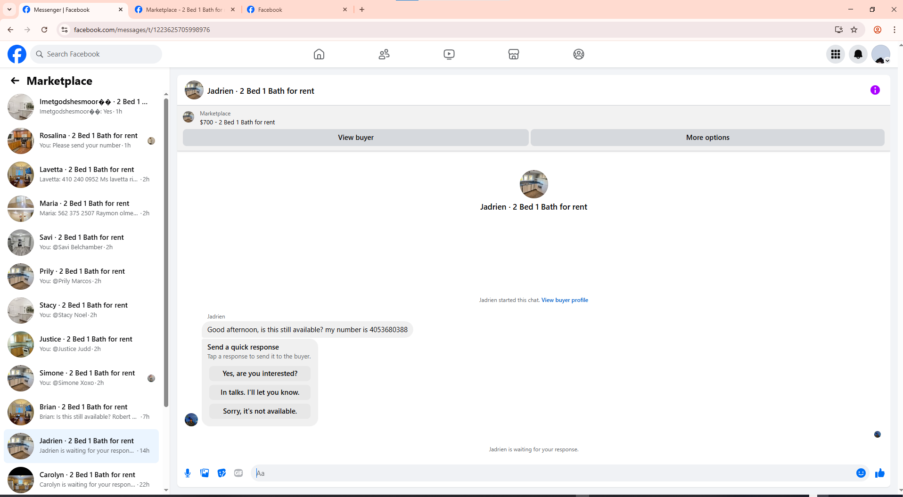903x497 pixels.
Task: Open the Maria conversation
Action: point(81,209)
